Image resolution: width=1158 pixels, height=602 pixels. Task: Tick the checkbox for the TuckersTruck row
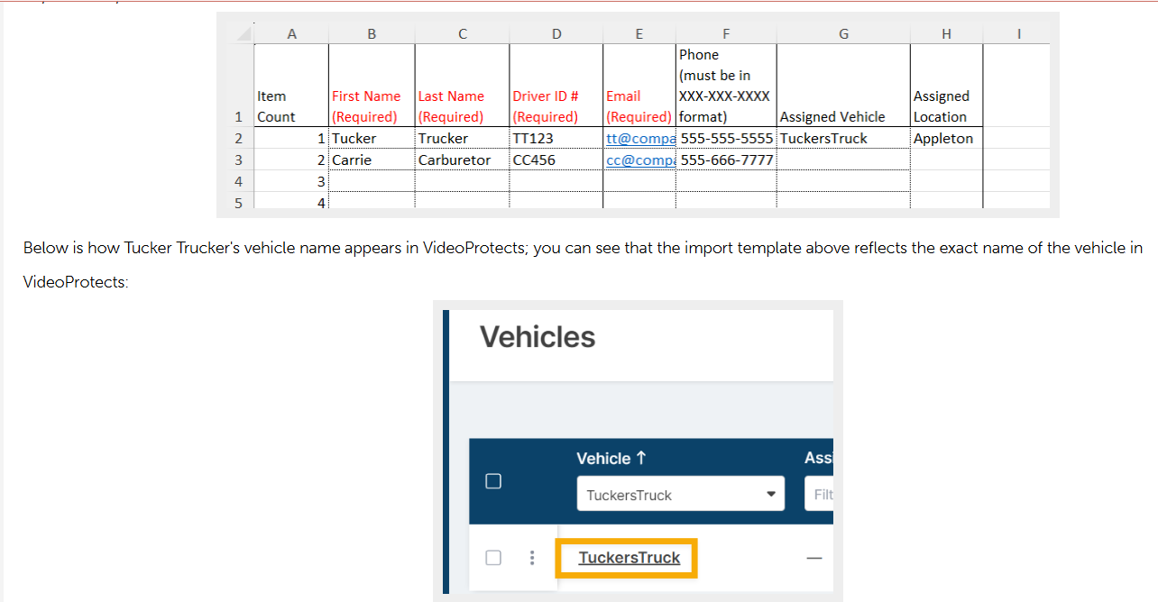493,558
